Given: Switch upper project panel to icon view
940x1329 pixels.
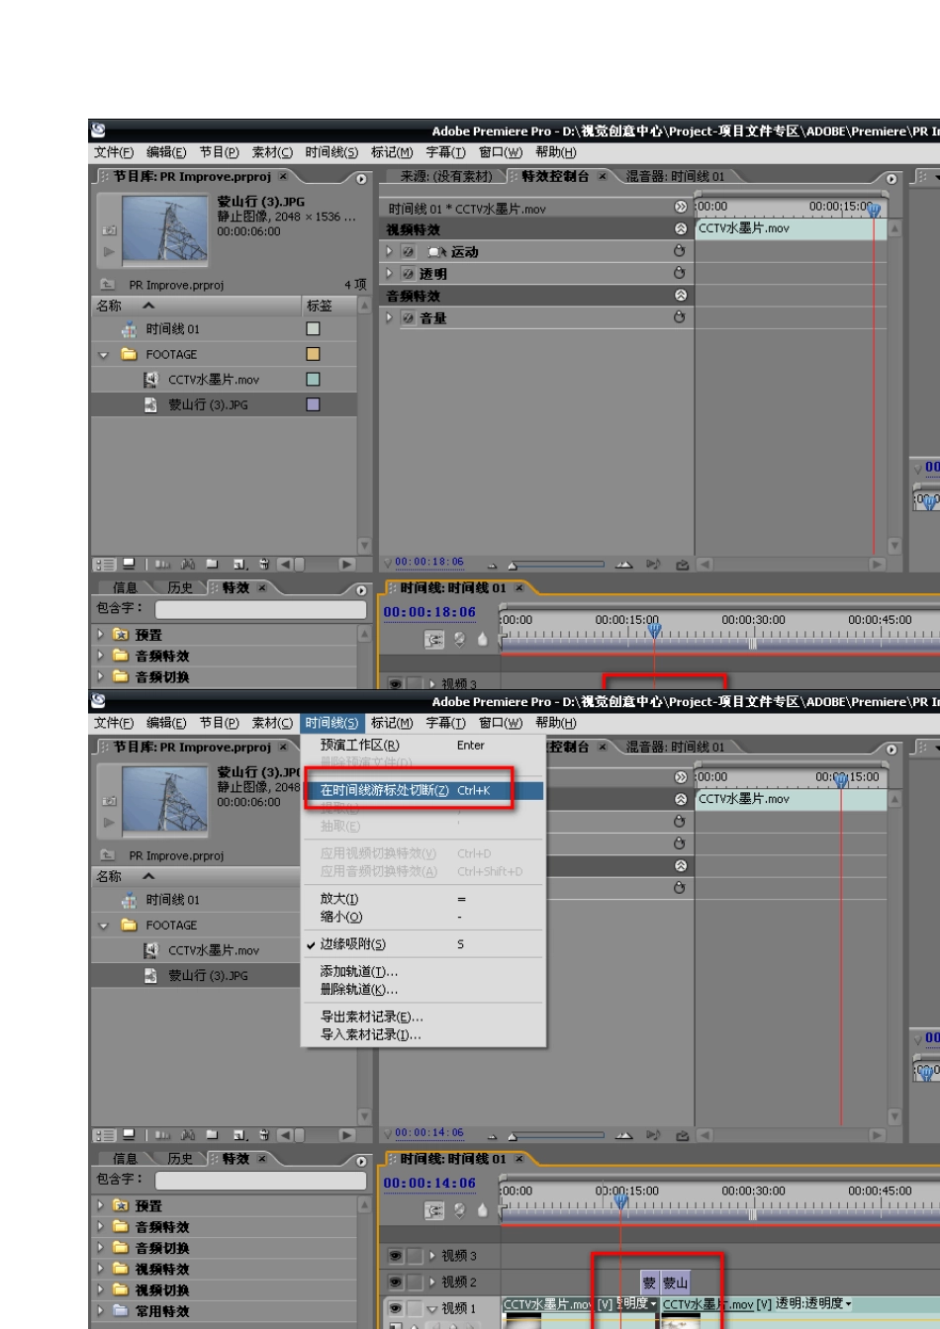Looking at the screenshot, I should (129, 565).
